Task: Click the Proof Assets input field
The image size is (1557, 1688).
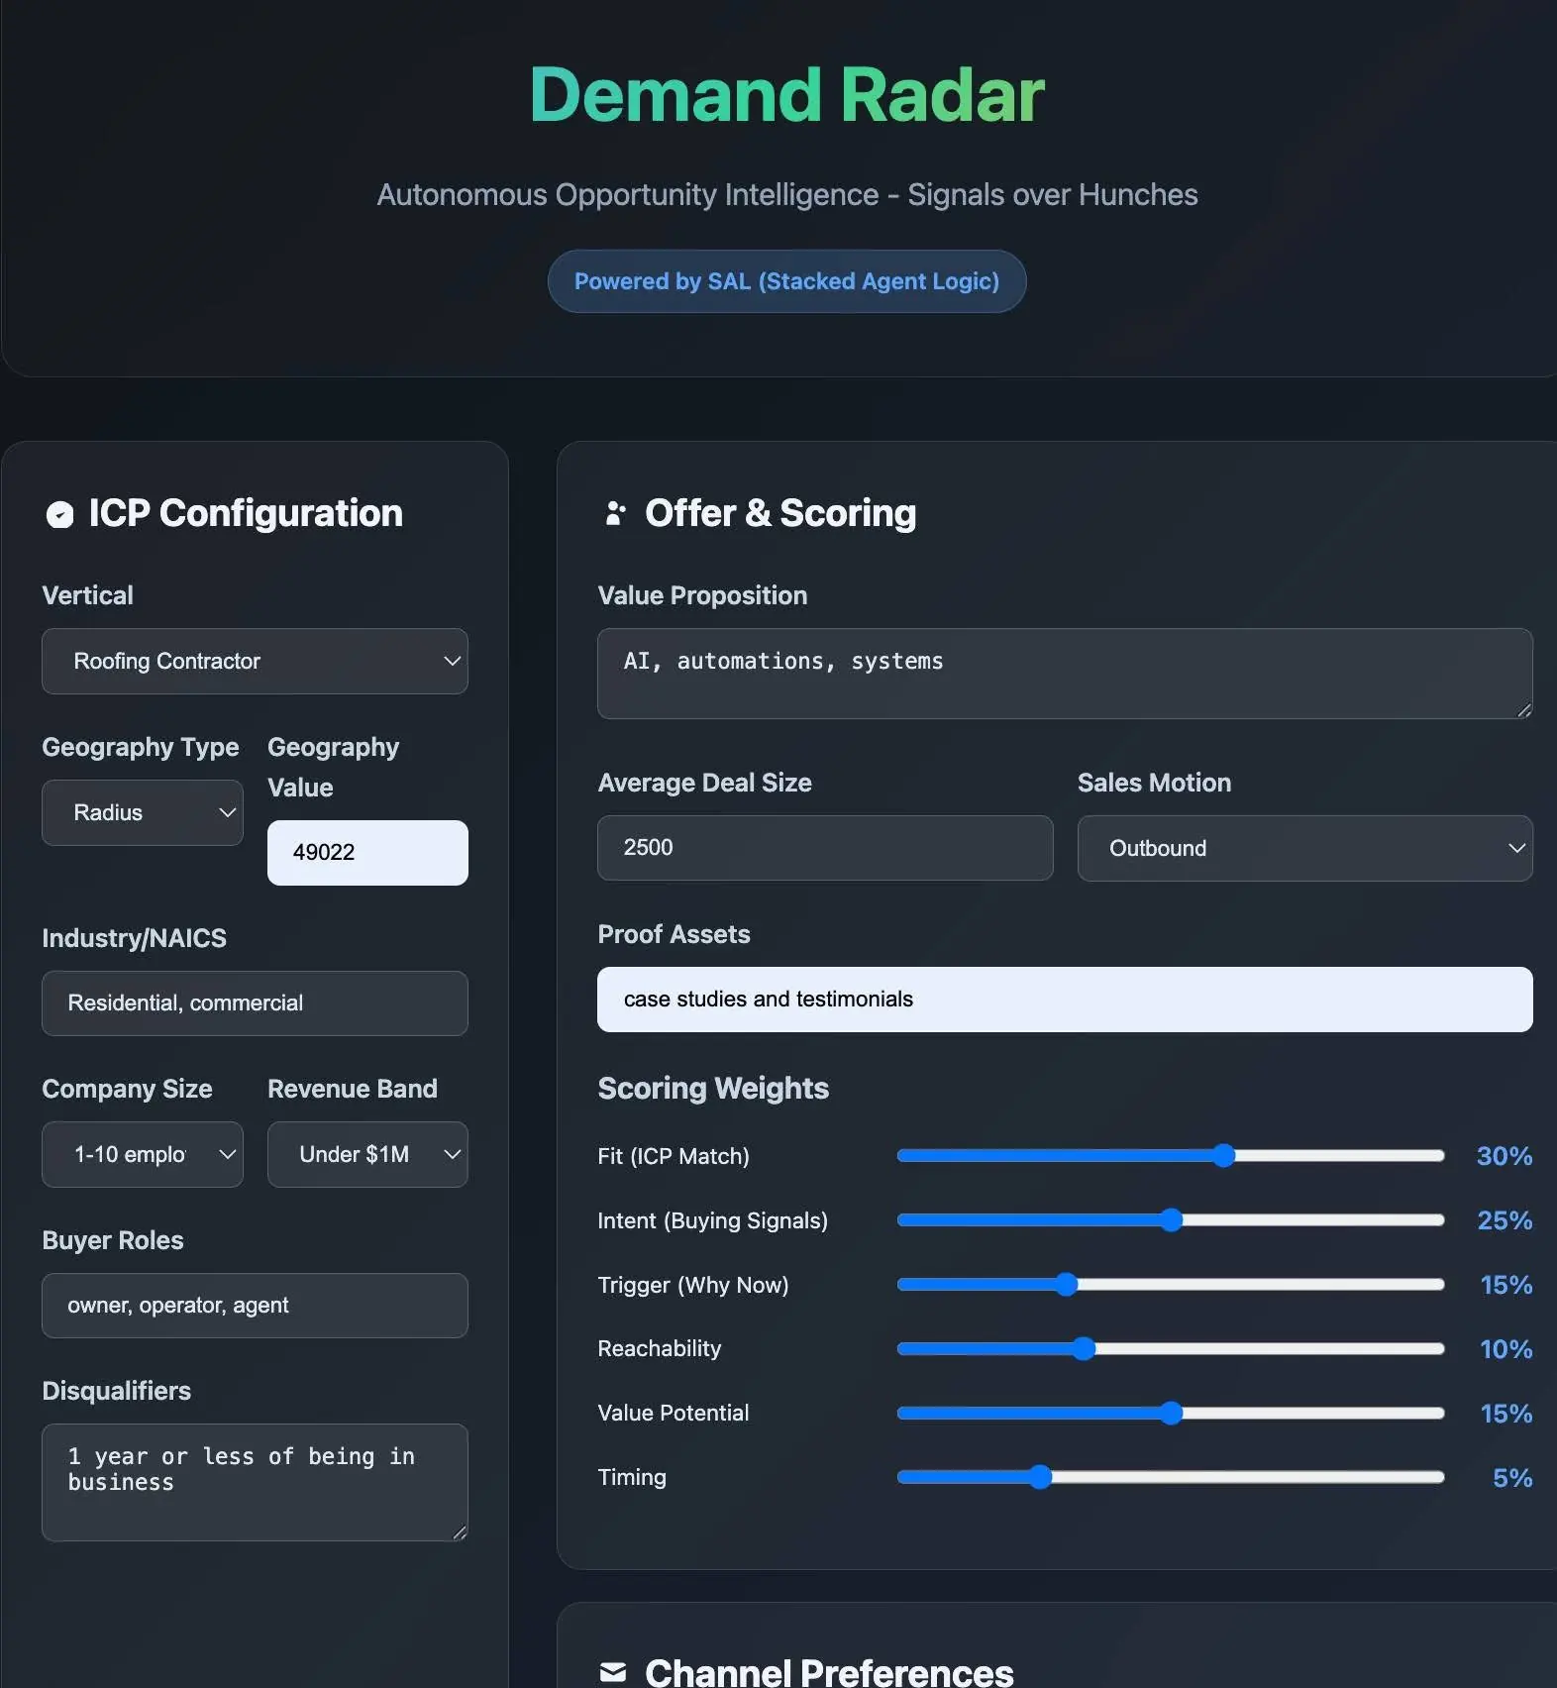Action: [x=1065, y=1000]
